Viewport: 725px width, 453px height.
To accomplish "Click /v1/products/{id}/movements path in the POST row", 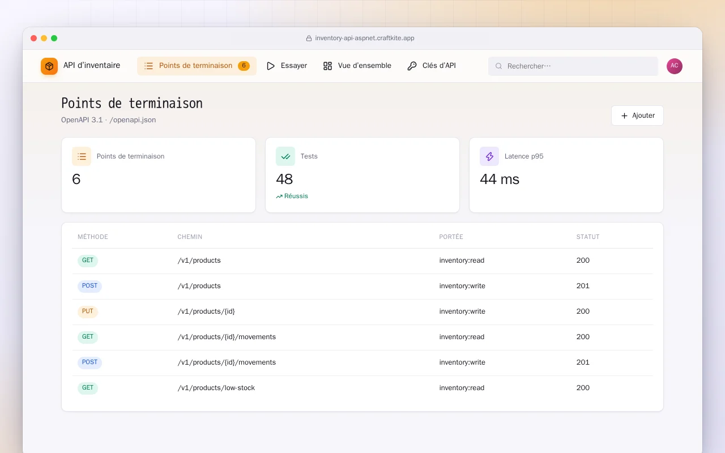I will [x=227, y=362].
